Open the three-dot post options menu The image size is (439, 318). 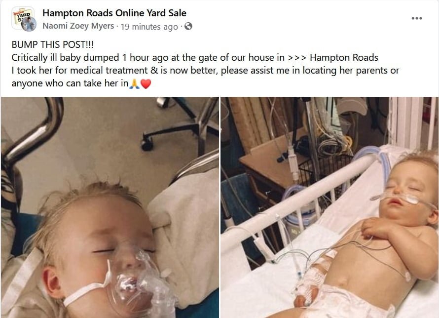click(417, 18)
